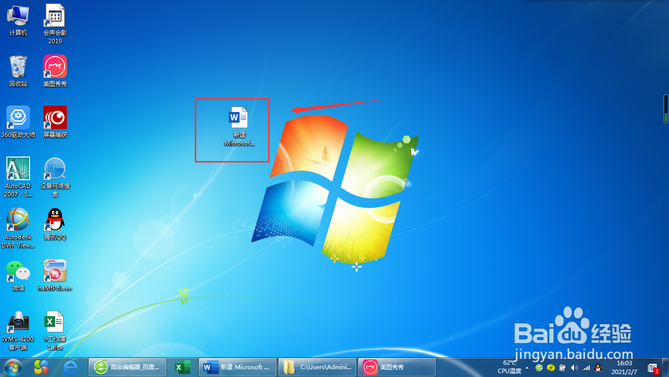Select the iVMS-4200 客户端 icon

[18, 330]
